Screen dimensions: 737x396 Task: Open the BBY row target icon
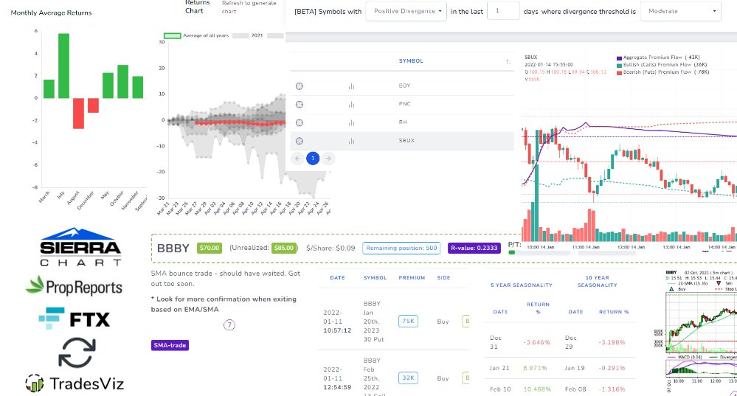coord(300,86)
